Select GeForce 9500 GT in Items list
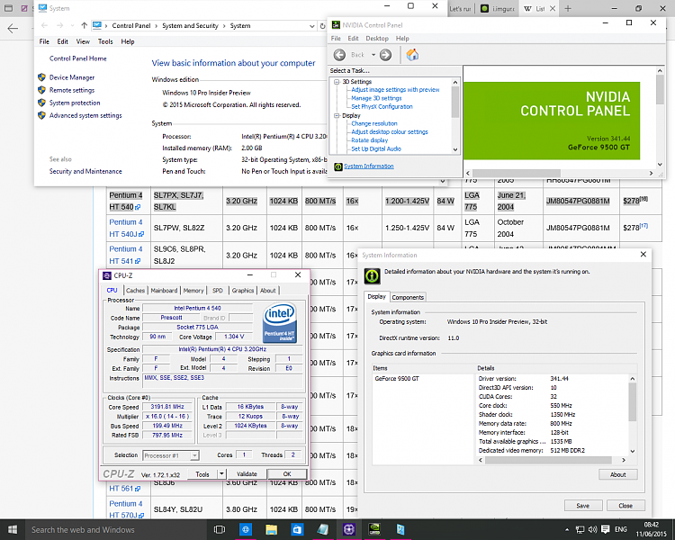 point(397,379)
